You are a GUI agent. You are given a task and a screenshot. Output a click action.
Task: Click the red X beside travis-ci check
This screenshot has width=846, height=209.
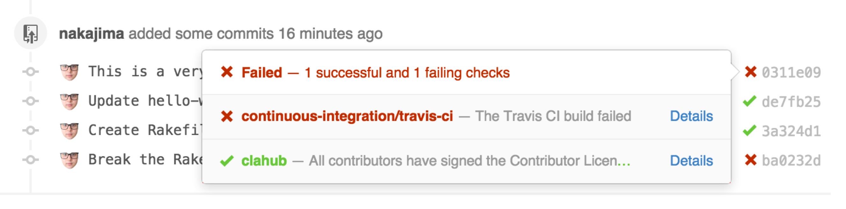(227, 116)
